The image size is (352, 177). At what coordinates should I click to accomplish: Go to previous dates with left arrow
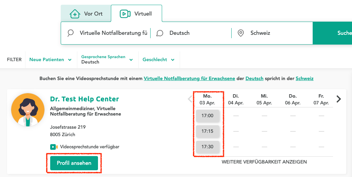pos(190,99)
